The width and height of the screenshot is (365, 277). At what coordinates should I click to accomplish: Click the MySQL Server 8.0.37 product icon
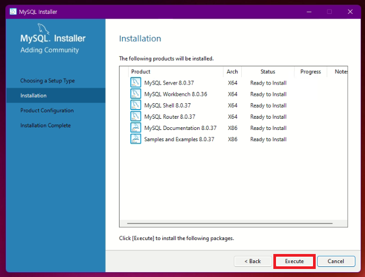point(136,83)
